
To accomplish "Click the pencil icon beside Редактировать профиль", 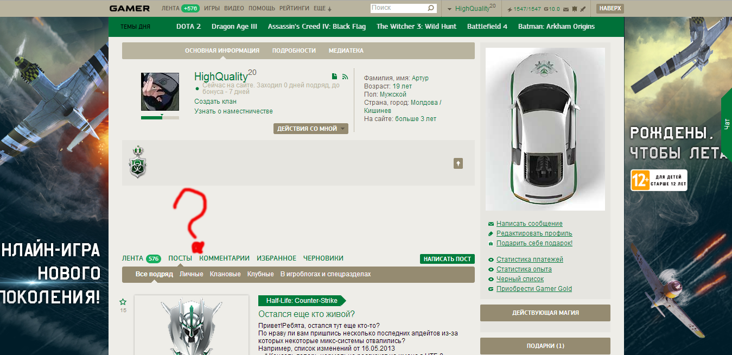I will tap(491, 233).
